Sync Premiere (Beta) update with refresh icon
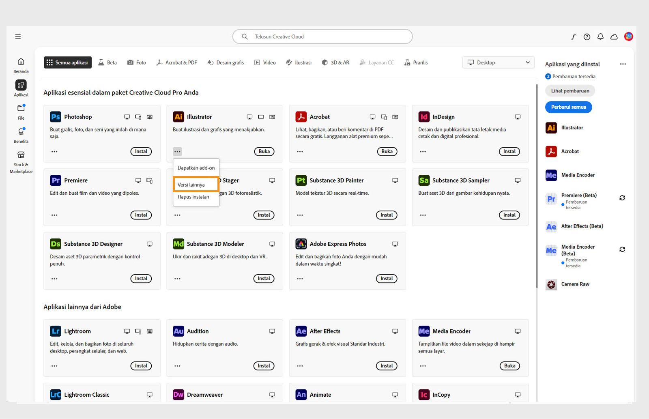The width and height of the screenshot is (649, 419). (x=622, y=198)
